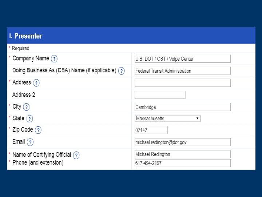Viewport: 262px width, 197px height.
Task: Click the 'Doing Business As (DBA) Name' label
Action: point(64,70)
